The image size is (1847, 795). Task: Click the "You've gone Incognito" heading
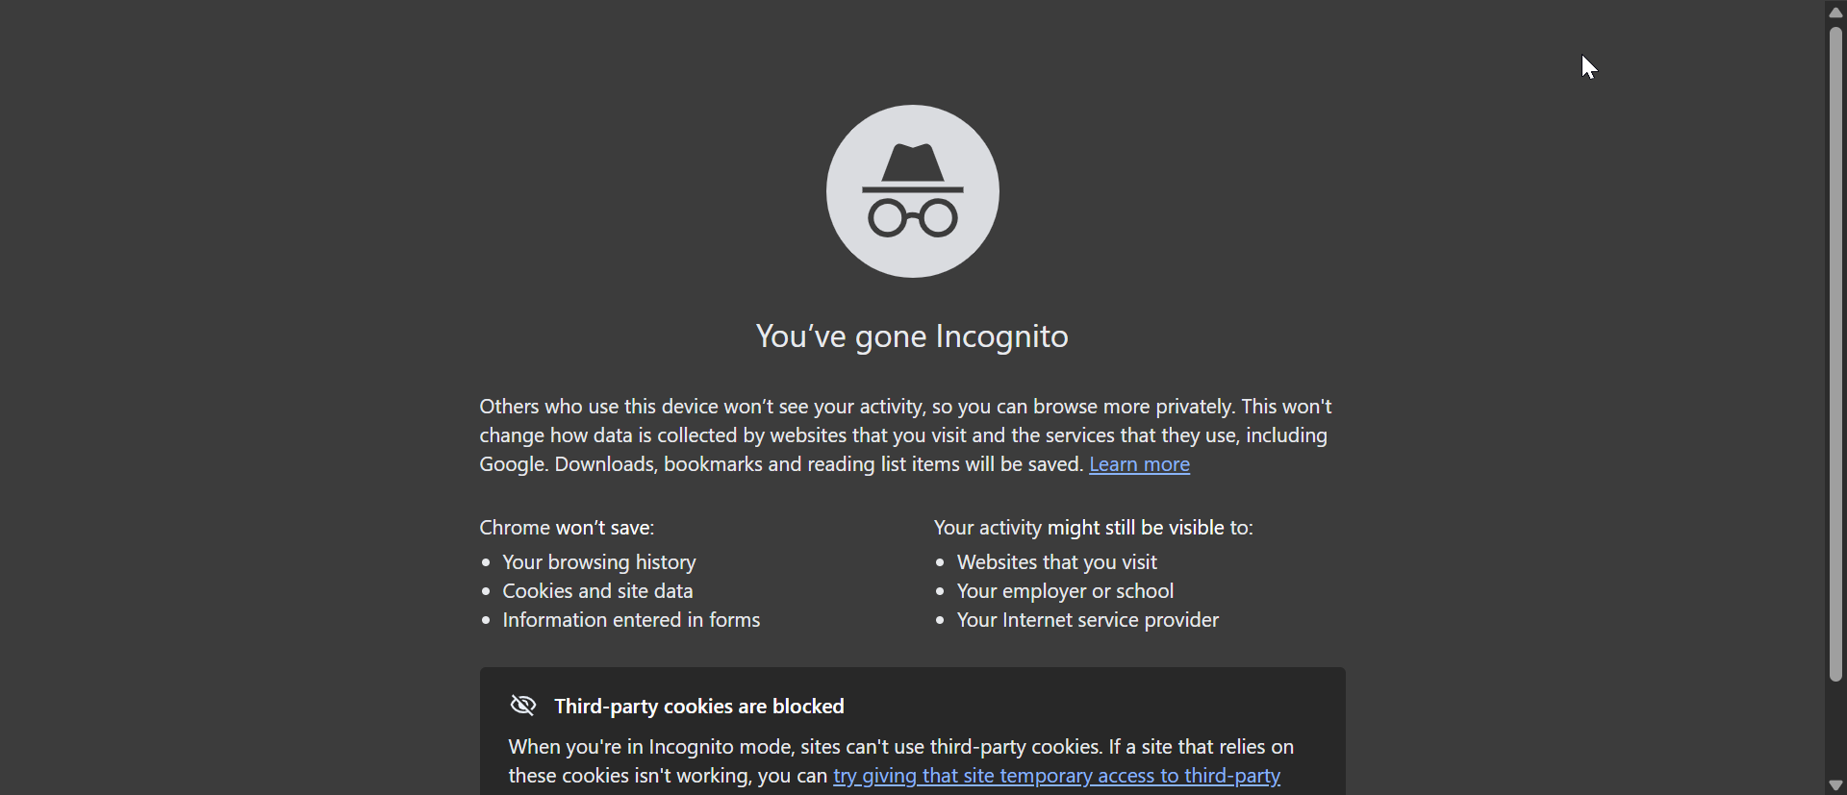point(912,337)
